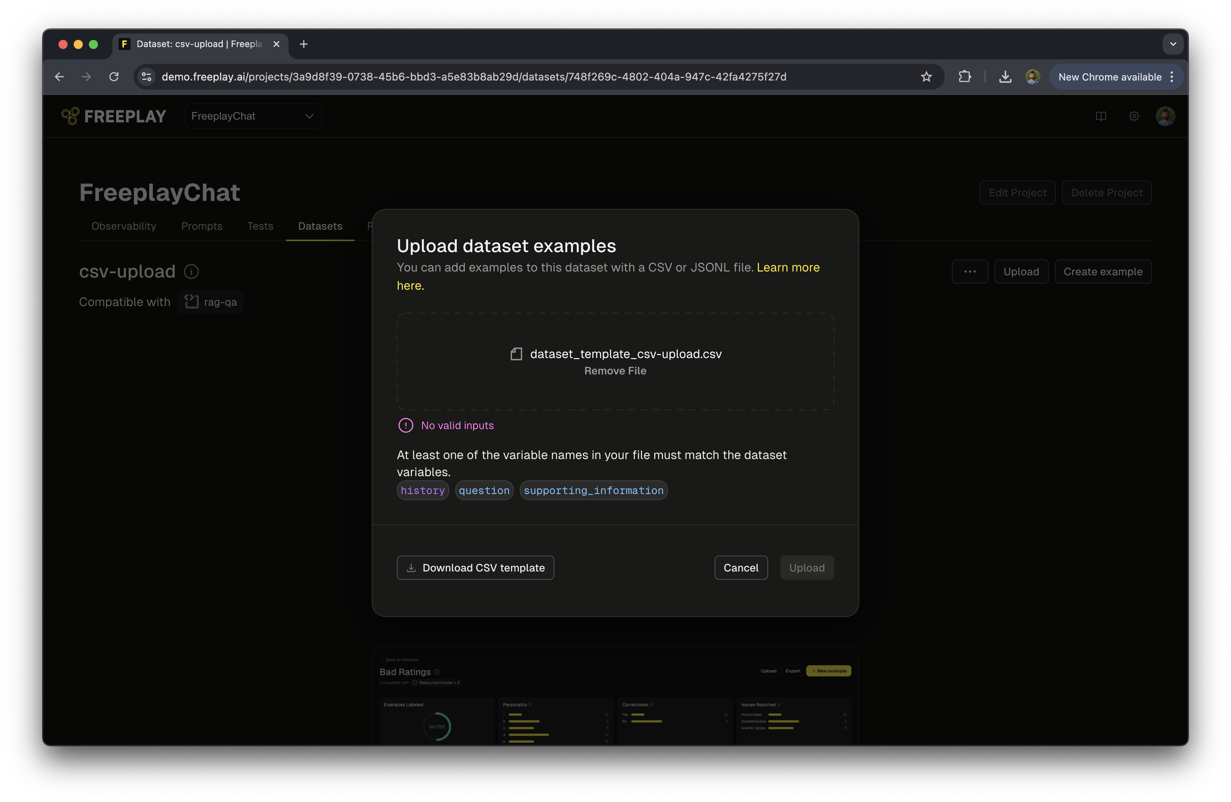Open user avatar in Freeplay header

(x=1165, y=116)
